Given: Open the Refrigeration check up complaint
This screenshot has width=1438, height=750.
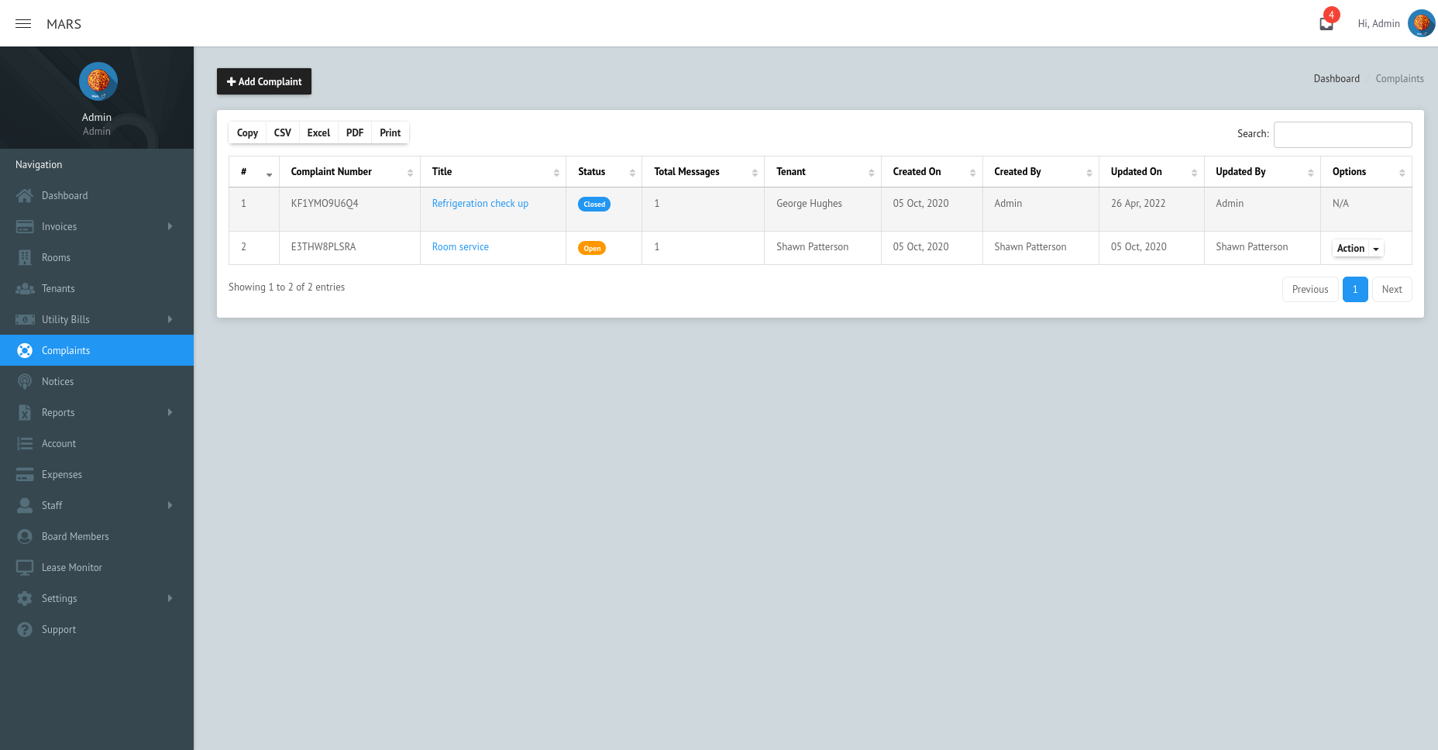Looking at the screenshot, I should click(480, 203).
